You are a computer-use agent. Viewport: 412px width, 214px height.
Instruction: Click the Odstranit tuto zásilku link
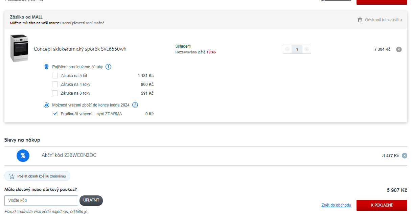point(383,20)
